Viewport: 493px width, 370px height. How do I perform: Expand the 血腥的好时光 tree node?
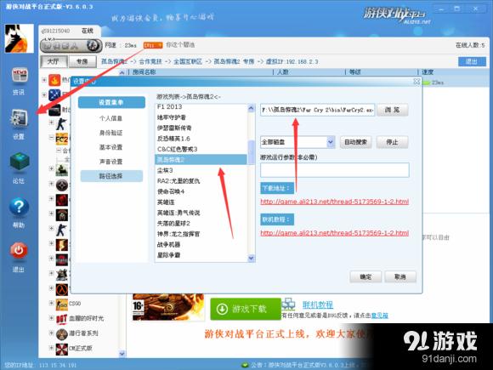pyautogui.click(x=51, y=318)
